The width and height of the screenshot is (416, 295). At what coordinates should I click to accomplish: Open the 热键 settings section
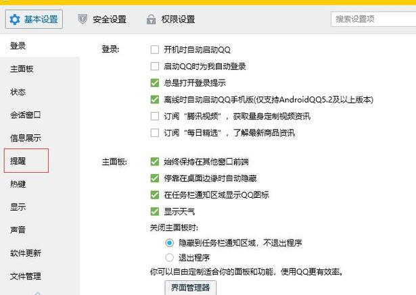tap(40, 184)
